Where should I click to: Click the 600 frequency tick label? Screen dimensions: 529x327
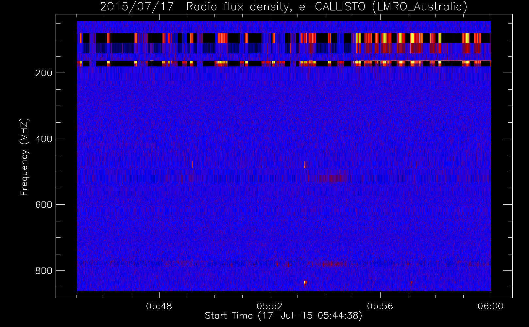click(x=44, y=205)
